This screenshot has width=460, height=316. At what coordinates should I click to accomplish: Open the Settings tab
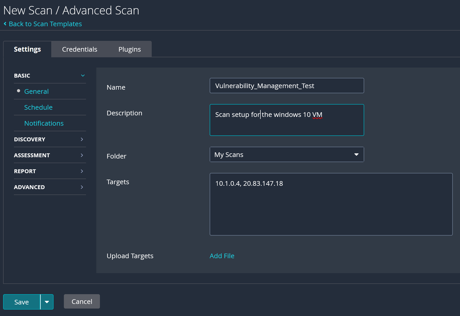[x=27, y=49]
